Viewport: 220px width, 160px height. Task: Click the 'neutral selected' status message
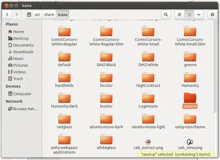pyautogui.click(x=176, y=154)
